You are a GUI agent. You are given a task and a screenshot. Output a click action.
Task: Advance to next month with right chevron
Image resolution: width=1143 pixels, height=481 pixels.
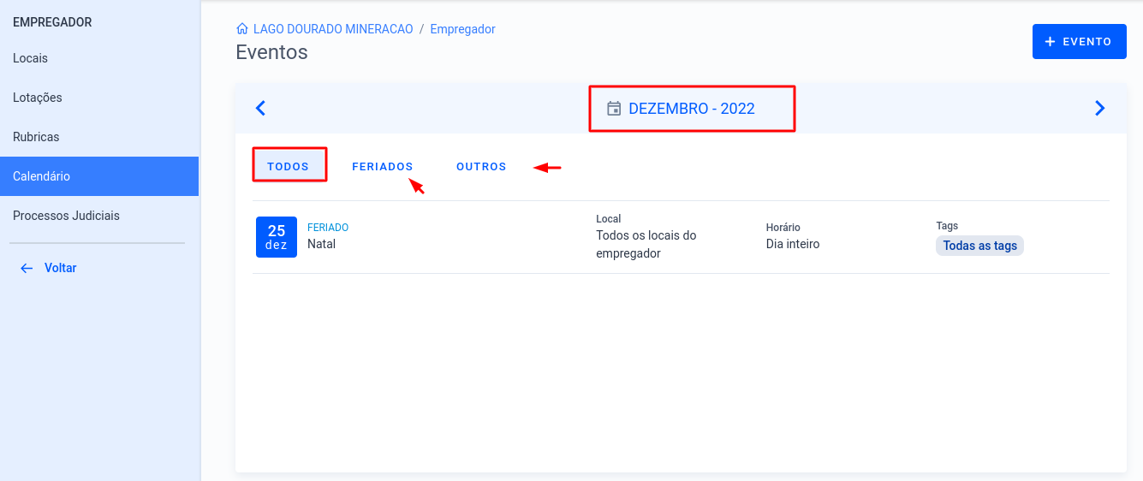[1100, 109]
